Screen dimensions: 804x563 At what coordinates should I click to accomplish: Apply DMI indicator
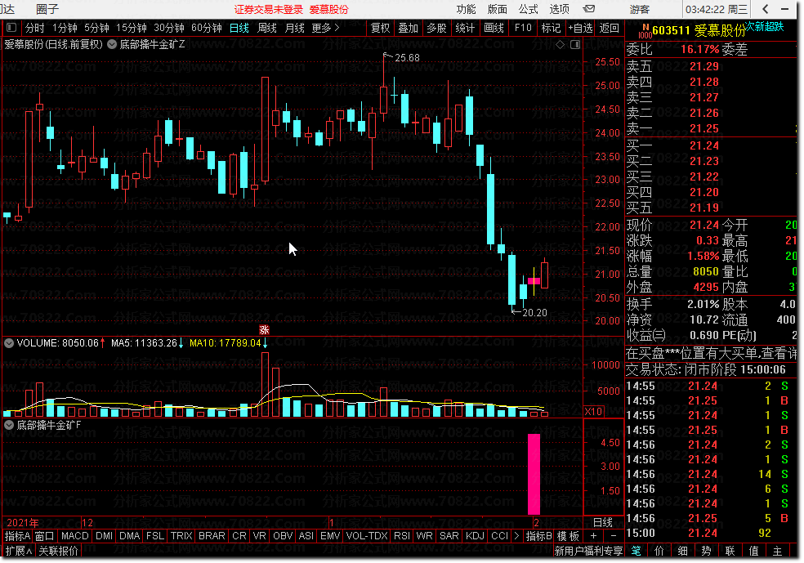pos(104,536)
